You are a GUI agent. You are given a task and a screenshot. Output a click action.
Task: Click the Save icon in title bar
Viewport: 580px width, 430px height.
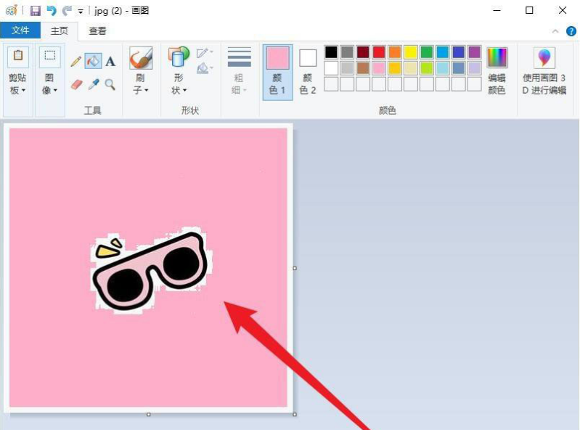pos(35,11)
